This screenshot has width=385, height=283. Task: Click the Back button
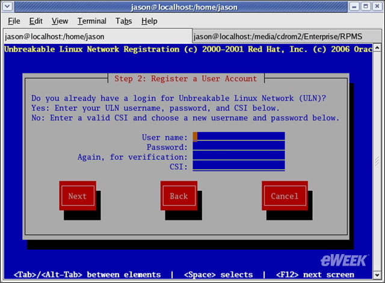coord(179,196)
